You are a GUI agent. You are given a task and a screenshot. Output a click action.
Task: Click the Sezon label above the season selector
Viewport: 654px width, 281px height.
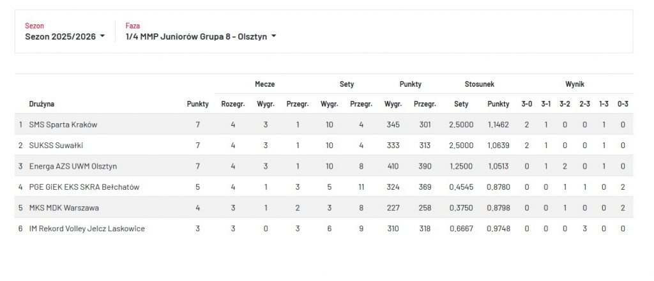point(34,26)
